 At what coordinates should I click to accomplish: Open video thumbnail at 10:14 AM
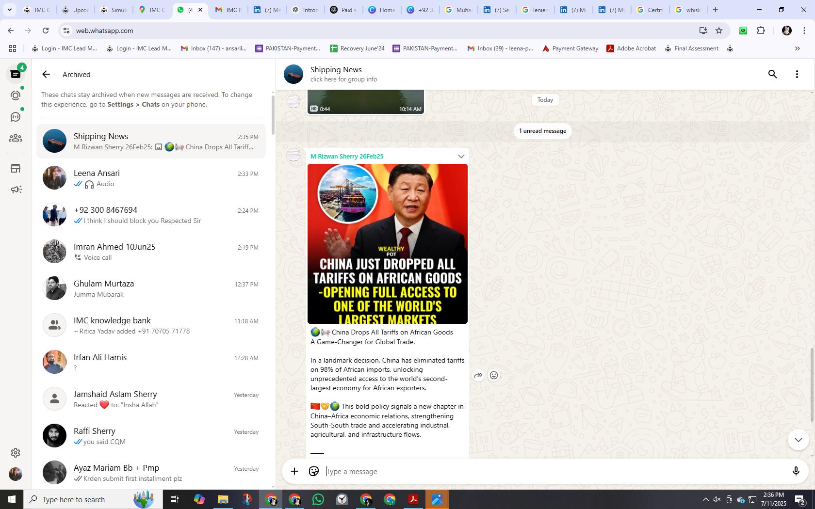[366, 102]
